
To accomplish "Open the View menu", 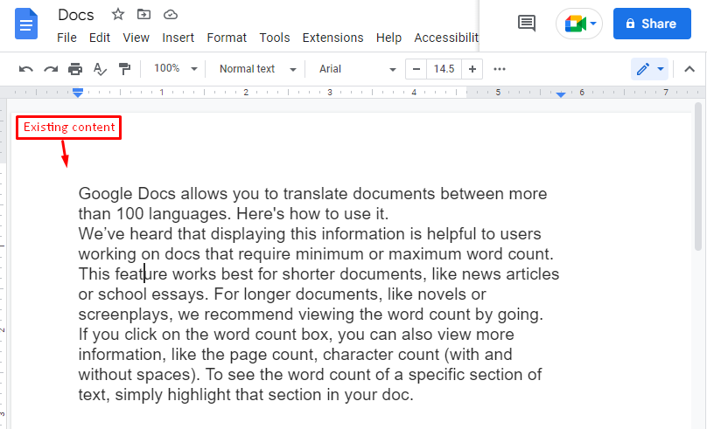I will point(136,38).
